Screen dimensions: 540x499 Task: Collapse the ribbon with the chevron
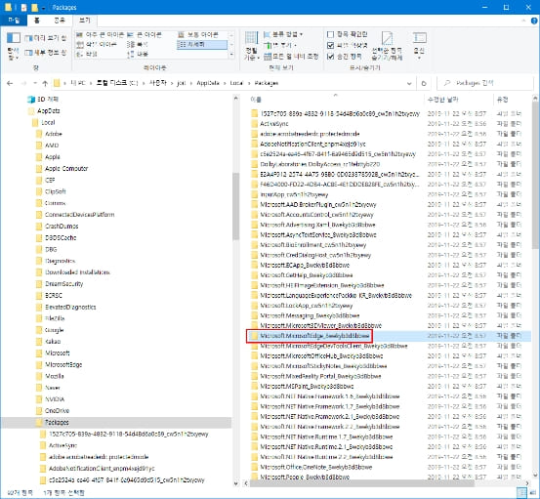click(523, 21)
